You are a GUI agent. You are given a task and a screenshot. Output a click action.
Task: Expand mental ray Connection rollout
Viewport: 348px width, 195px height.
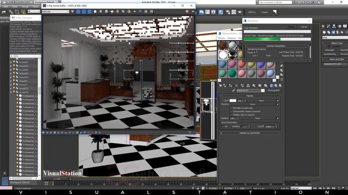250,133
